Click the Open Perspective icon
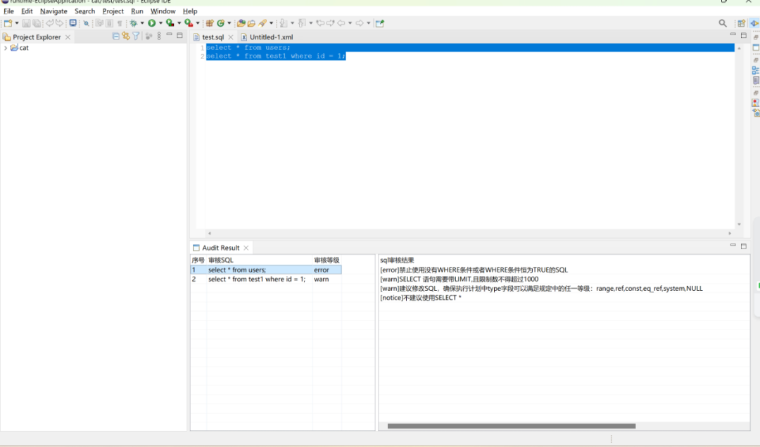This screenshot has height=447, width=760. [741, 23]
